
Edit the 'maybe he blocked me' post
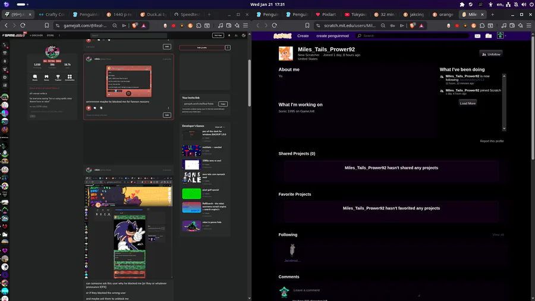(167, 115)
